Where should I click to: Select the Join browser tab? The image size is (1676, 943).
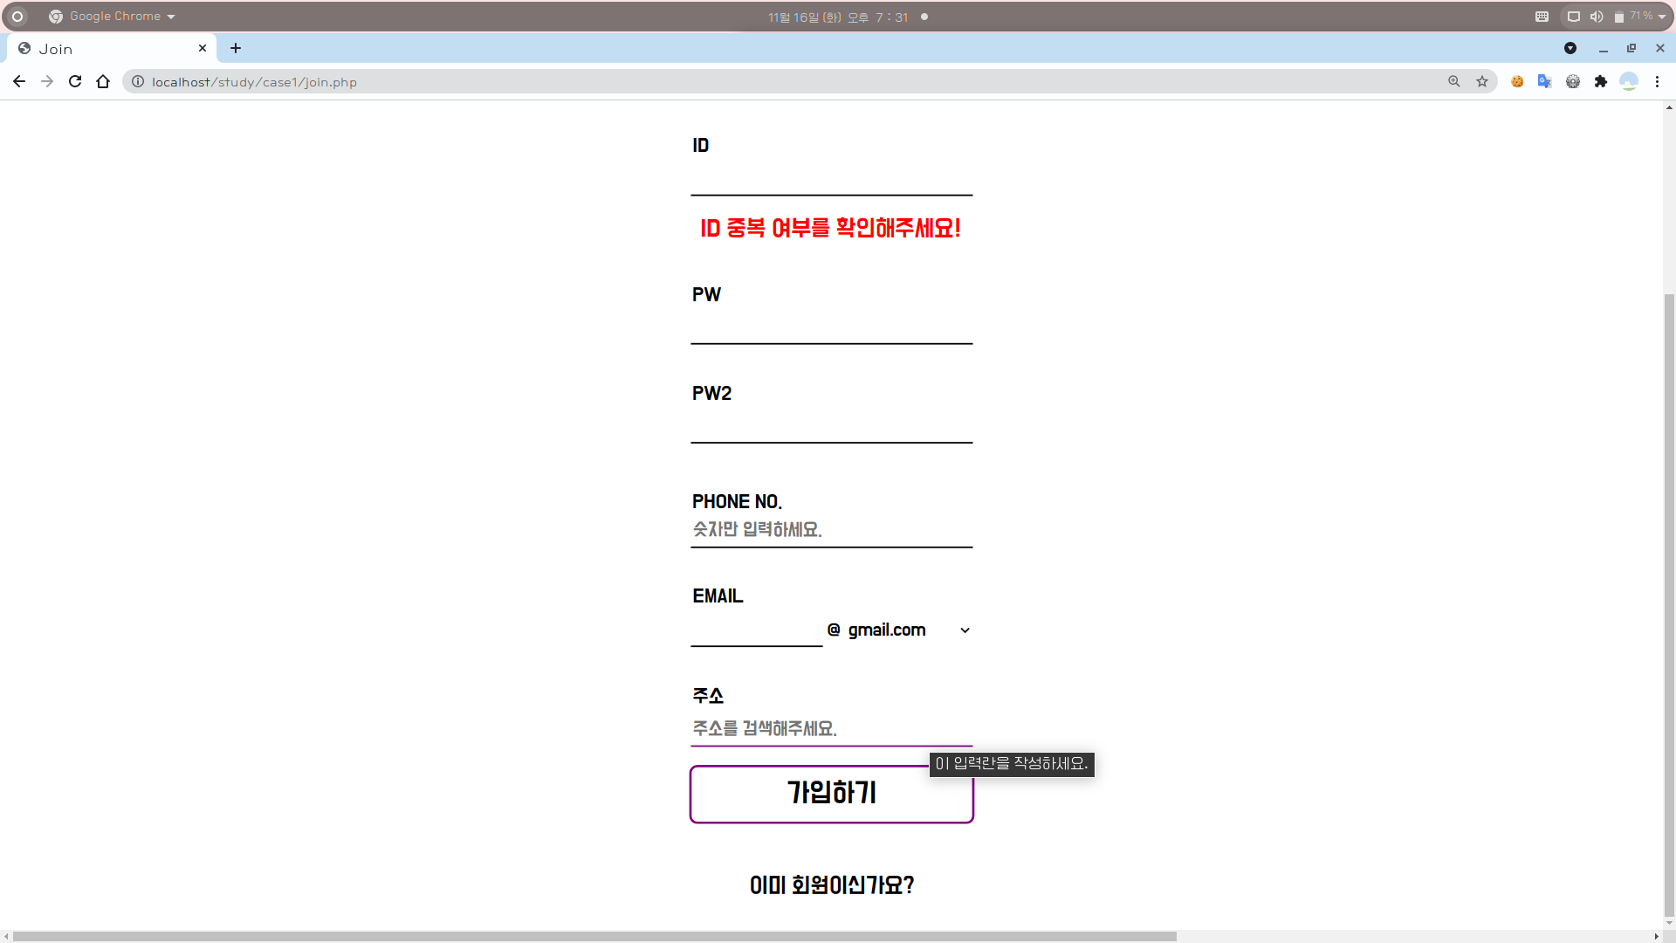tap(105, 49)
